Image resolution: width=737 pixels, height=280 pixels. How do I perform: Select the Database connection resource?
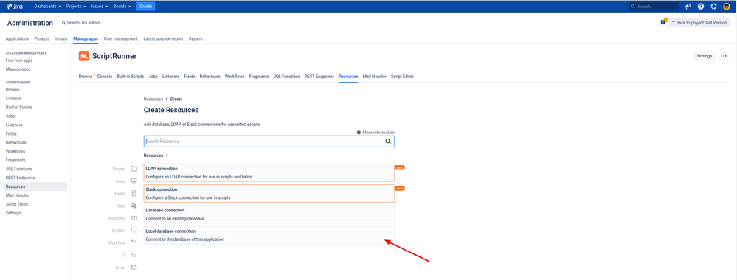point(269,214)
